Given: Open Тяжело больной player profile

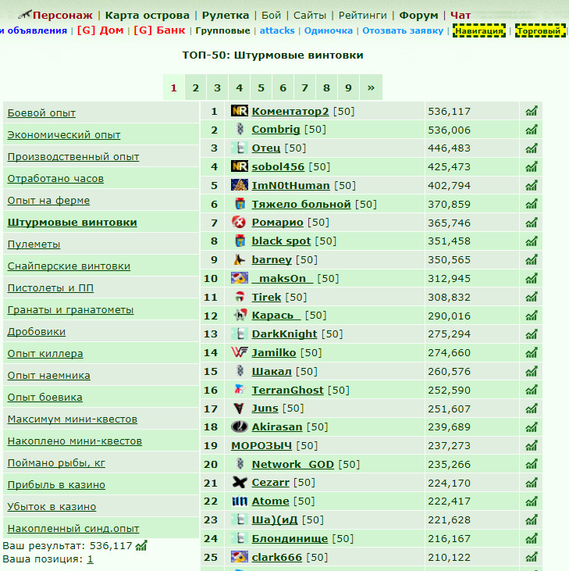Looking at the screenshot, I should (x=301, y=204).
